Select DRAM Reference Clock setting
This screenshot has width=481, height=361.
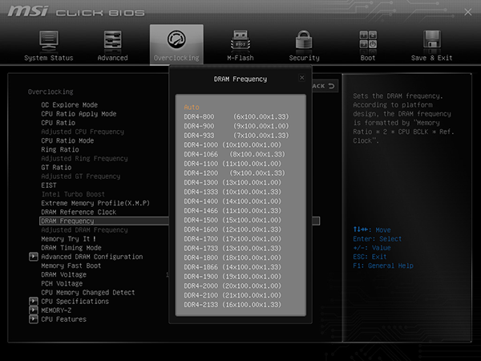tap(79, 212)
